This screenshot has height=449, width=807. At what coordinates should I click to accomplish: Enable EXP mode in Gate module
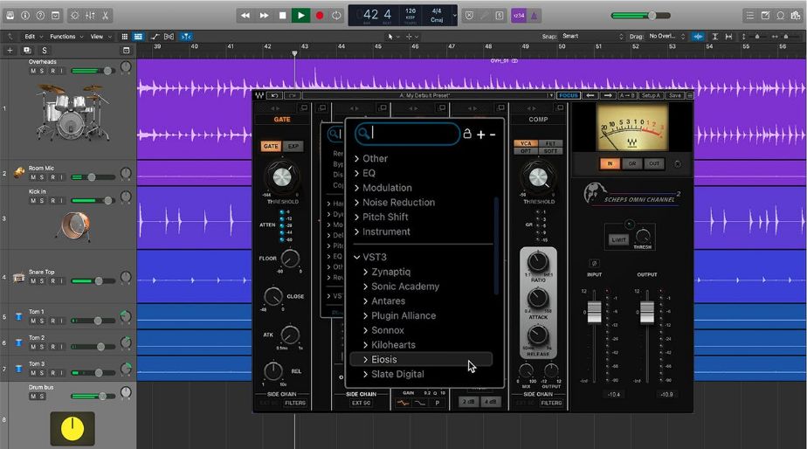point(293,146)
